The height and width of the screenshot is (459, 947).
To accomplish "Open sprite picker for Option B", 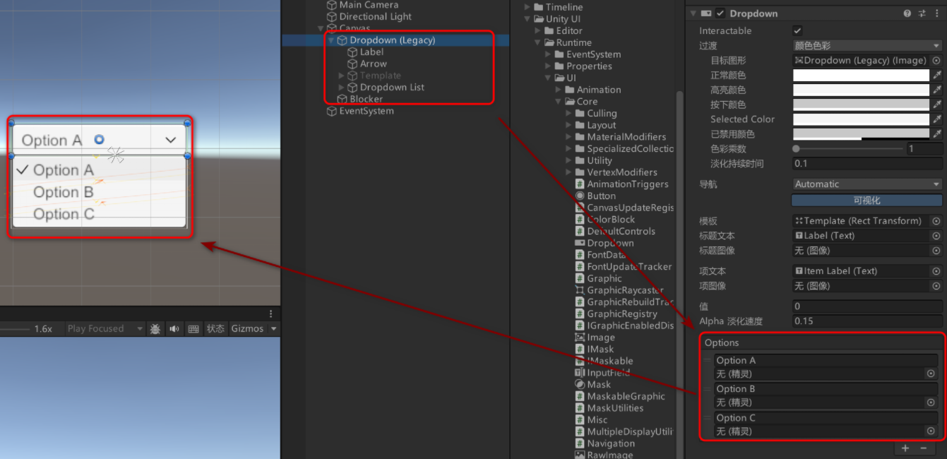I will 931,403.
